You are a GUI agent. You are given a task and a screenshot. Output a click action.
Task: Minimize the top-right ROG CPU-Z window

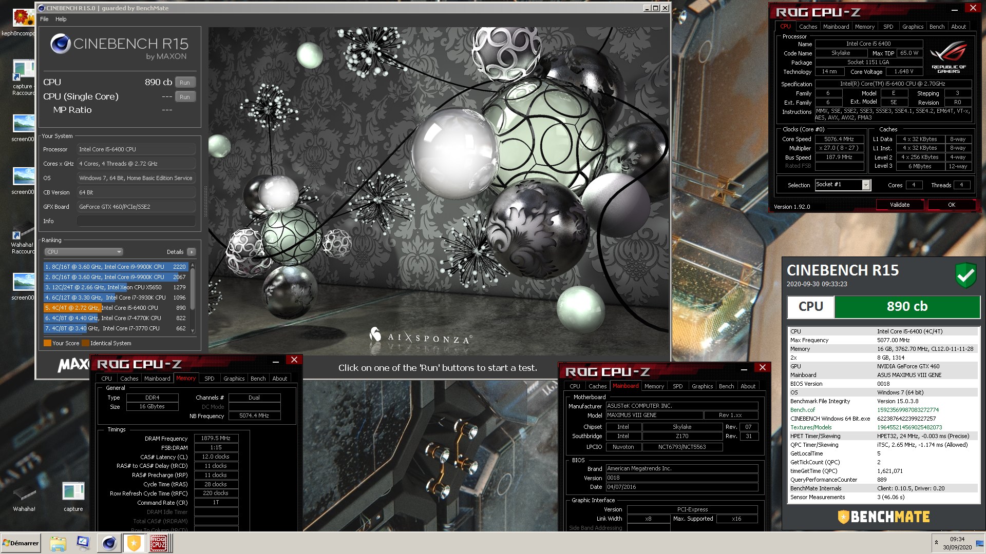[x=955, y=9]
